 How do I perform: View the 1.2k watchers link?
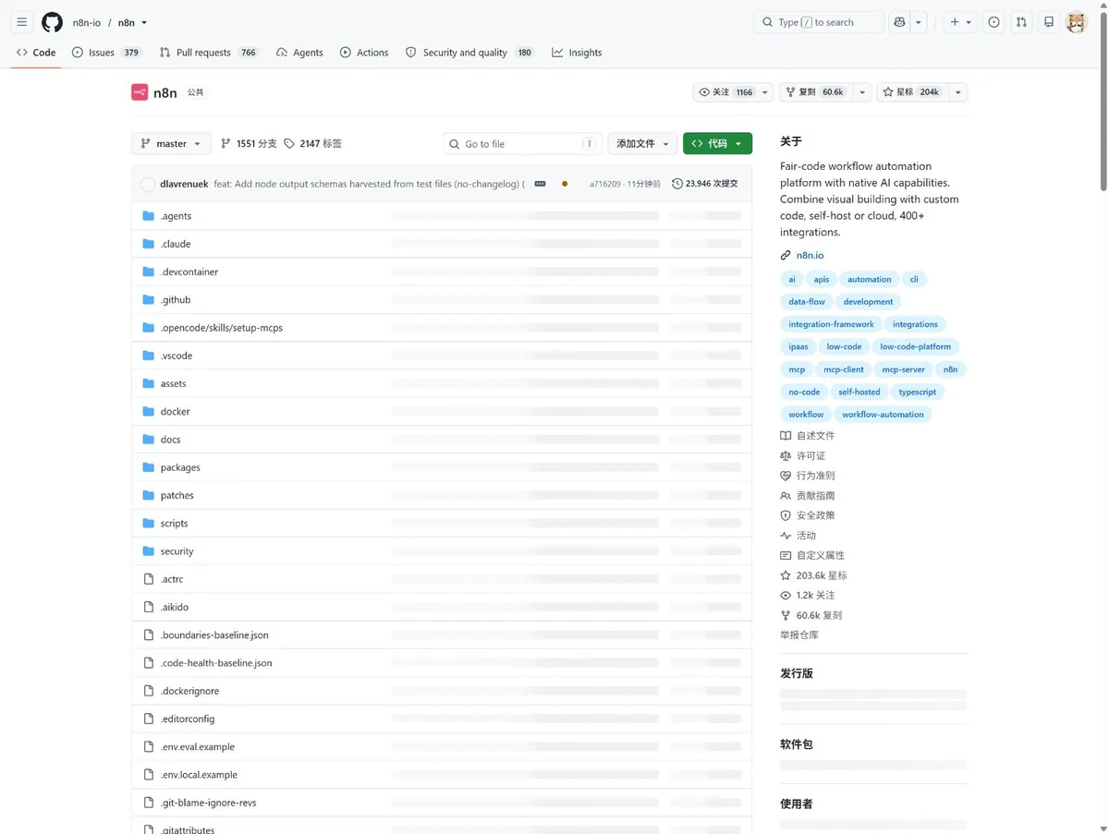click(807, 596)
